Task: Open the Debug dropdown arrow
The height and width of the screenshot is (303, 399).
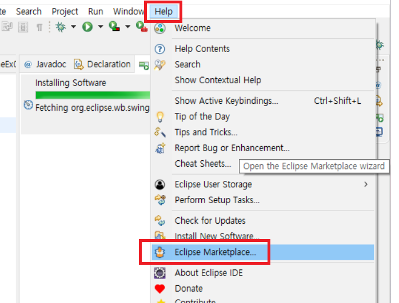Action: coord(73,27)
